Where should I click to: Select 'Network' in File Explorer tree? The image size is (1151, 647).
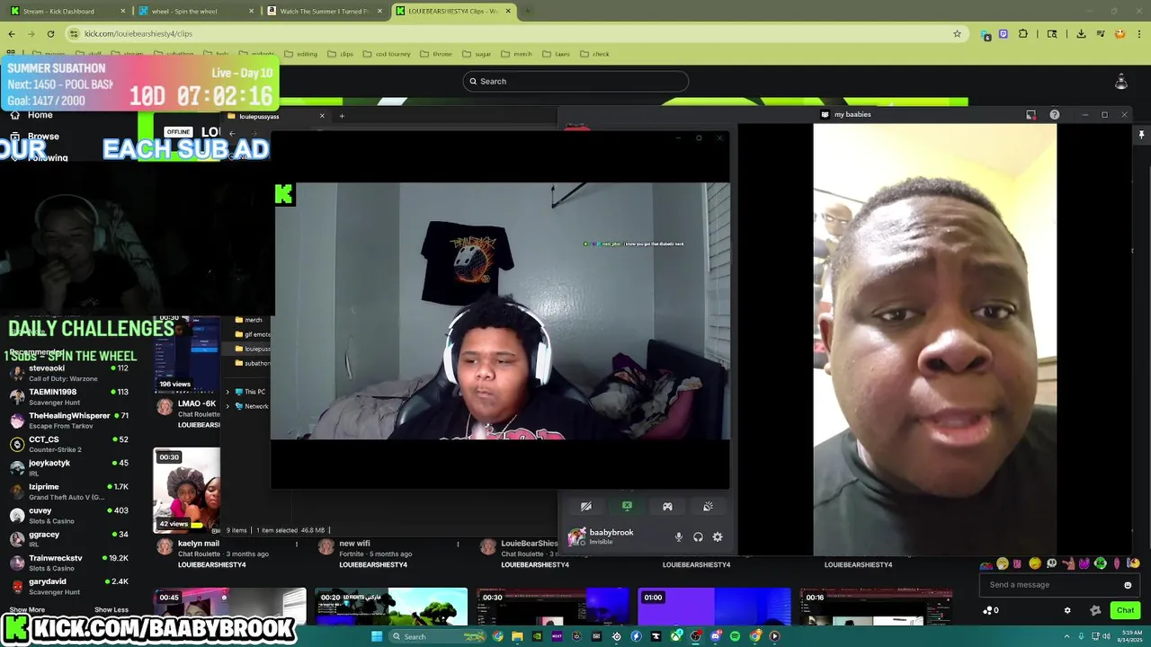[256, 406]
